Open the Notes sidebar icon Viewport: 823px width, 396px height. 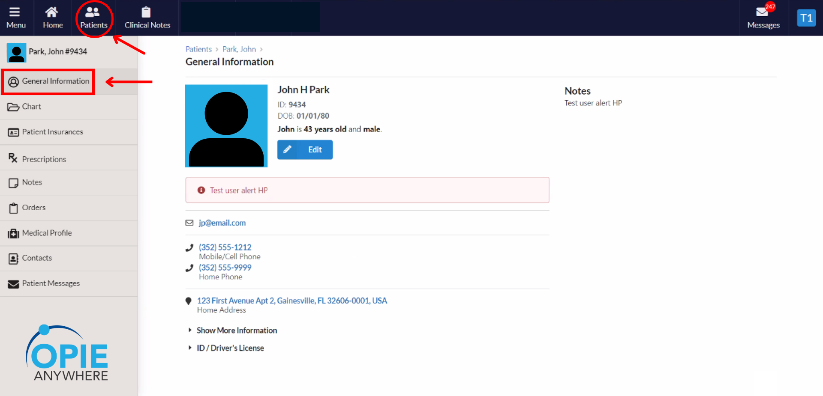coord(13,182)
